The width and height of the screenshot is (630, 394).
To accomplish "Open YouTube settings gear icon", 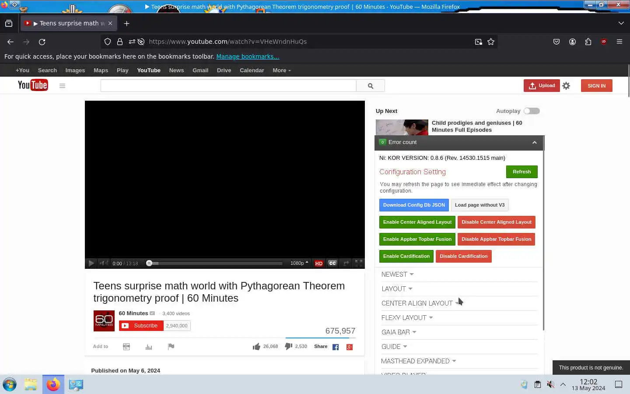I will tap(566, 86).
